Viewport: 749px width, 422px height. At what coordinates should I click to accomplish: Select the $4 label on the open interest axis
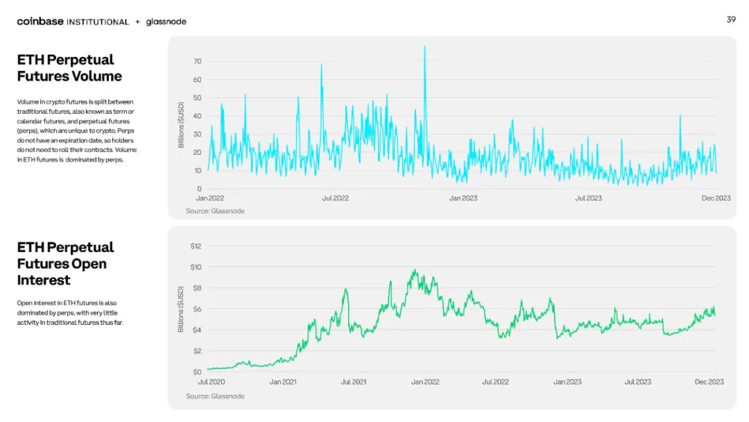(x=197, y=330)
